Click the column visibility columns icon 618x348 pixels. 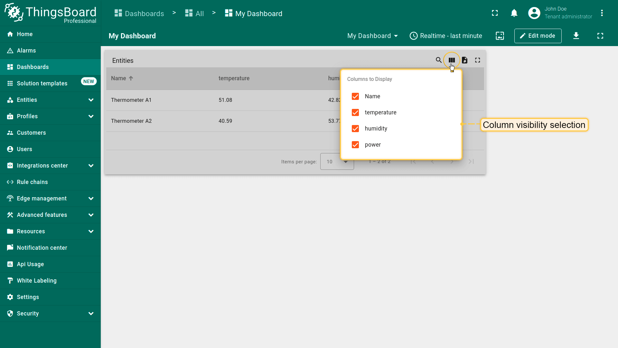pyautogui.click(x=452, y=60)
